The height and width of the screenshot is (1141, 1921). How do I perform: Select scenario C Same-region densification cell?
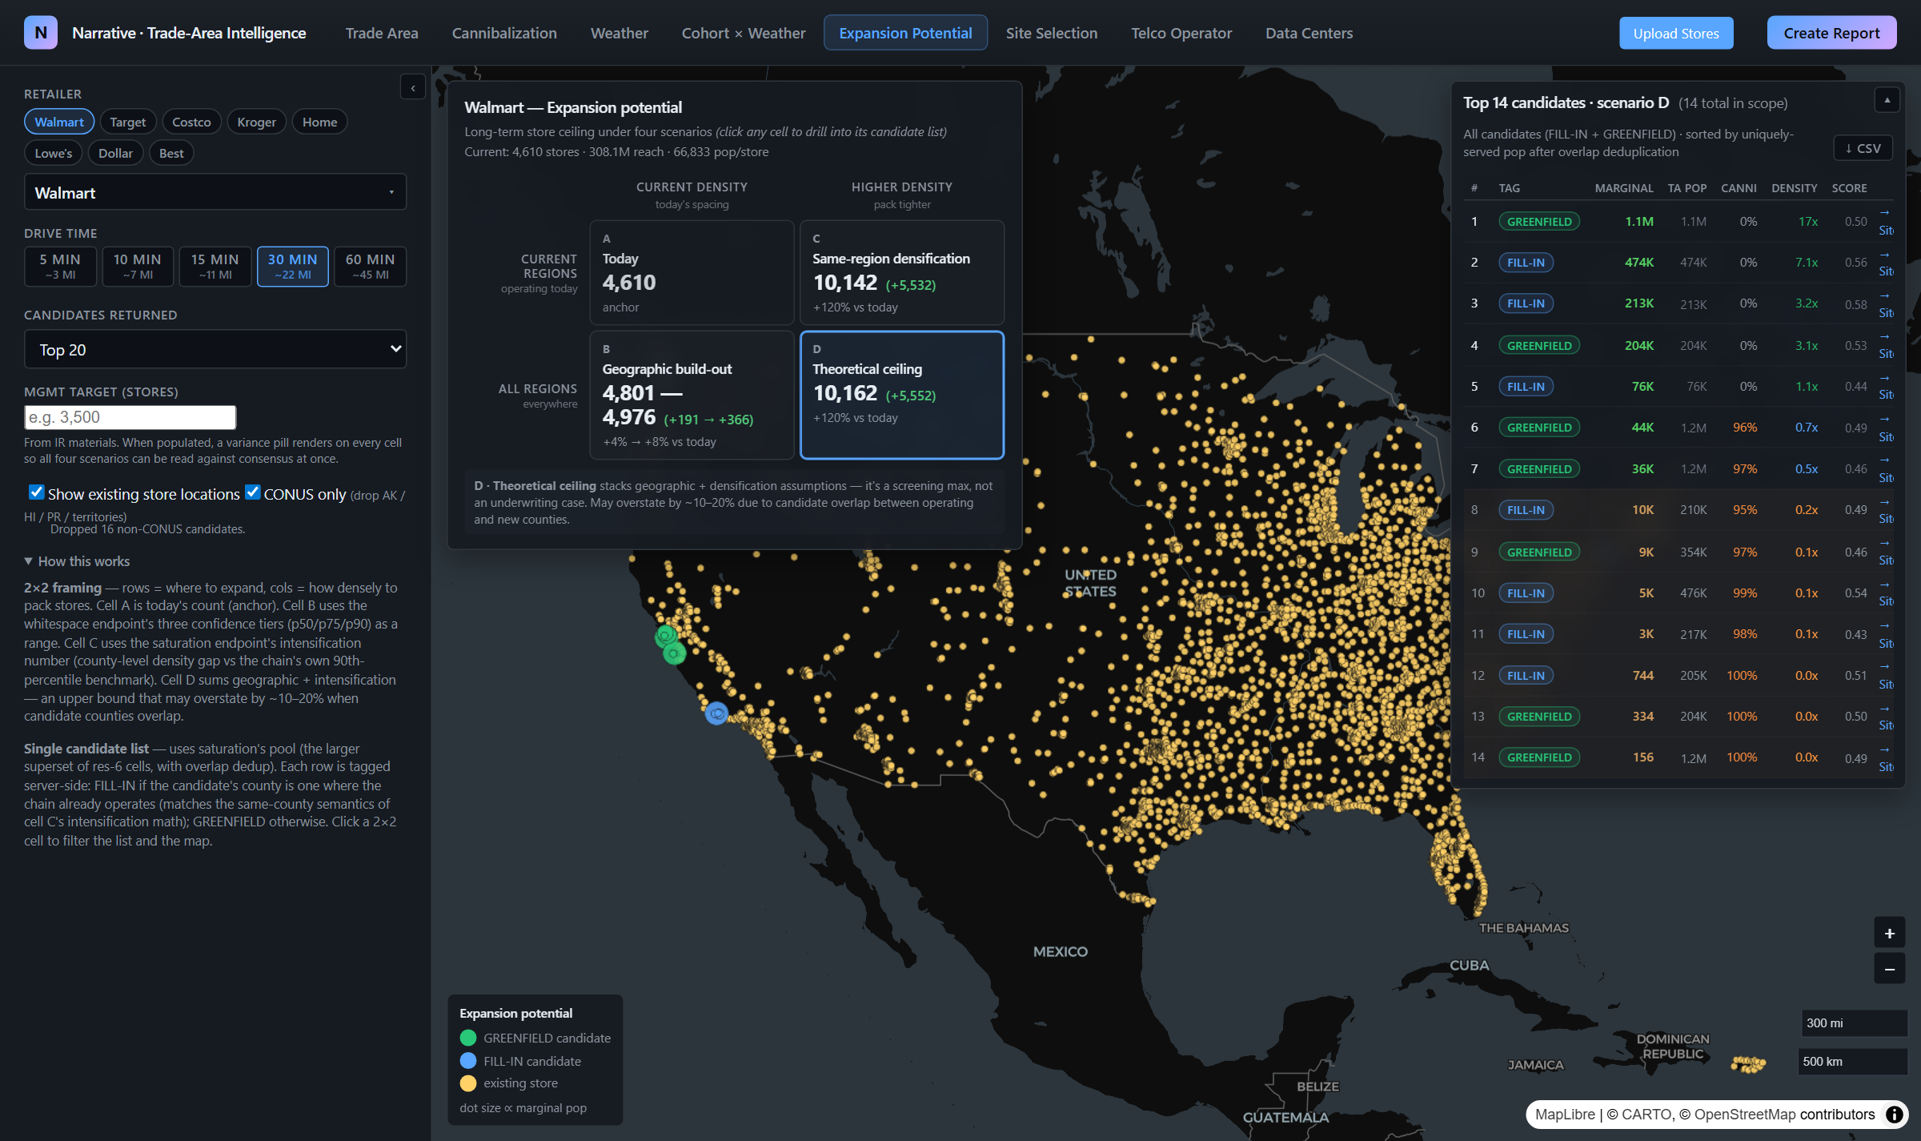pos(902,272)
